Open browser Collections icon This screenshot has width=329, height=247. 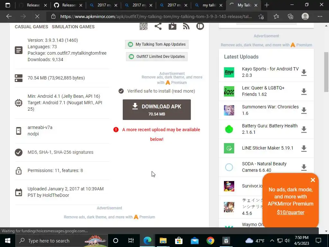tap(290, 16)
